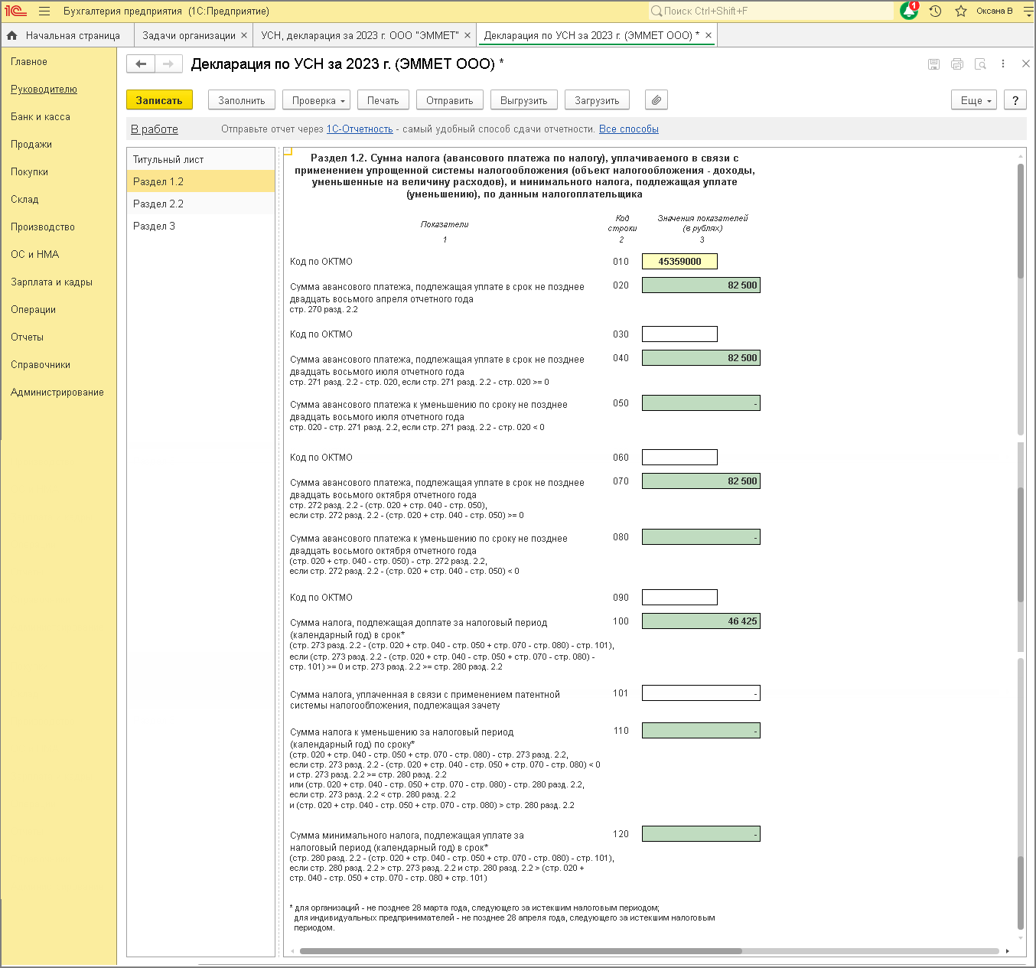
Task: Select Раздел 3 section
Action: (200, 226)
